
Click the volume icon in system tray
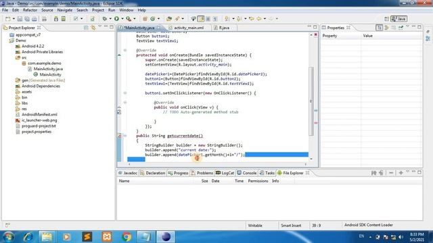401,237
